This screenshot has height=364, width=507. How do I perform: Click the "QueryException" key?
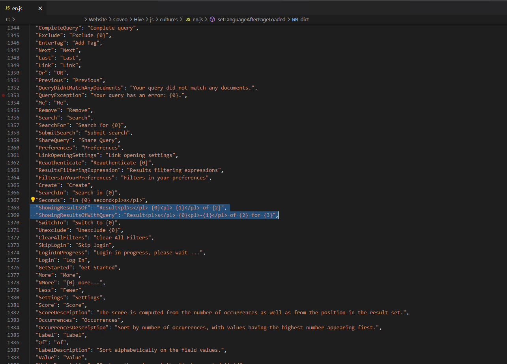[60, 95]
